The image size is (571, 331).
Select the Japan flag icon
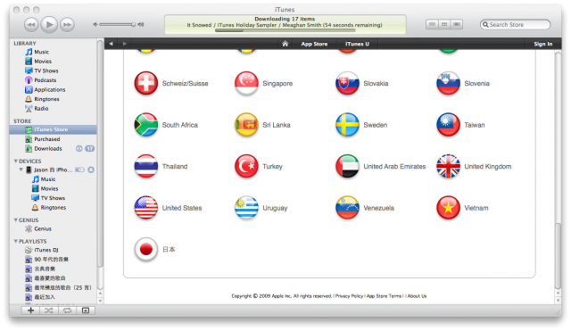145,250
